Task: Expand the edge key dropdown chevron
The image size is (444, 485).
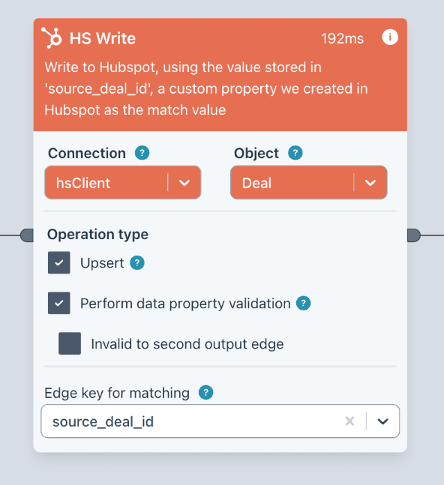Action: point(383,421)
